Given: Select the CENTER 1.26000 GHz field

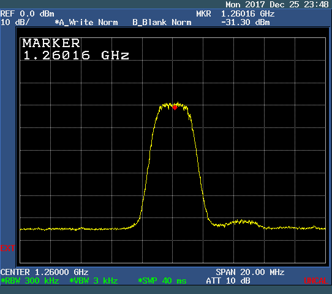Looking at the screenshot, I should click(44, 272).
